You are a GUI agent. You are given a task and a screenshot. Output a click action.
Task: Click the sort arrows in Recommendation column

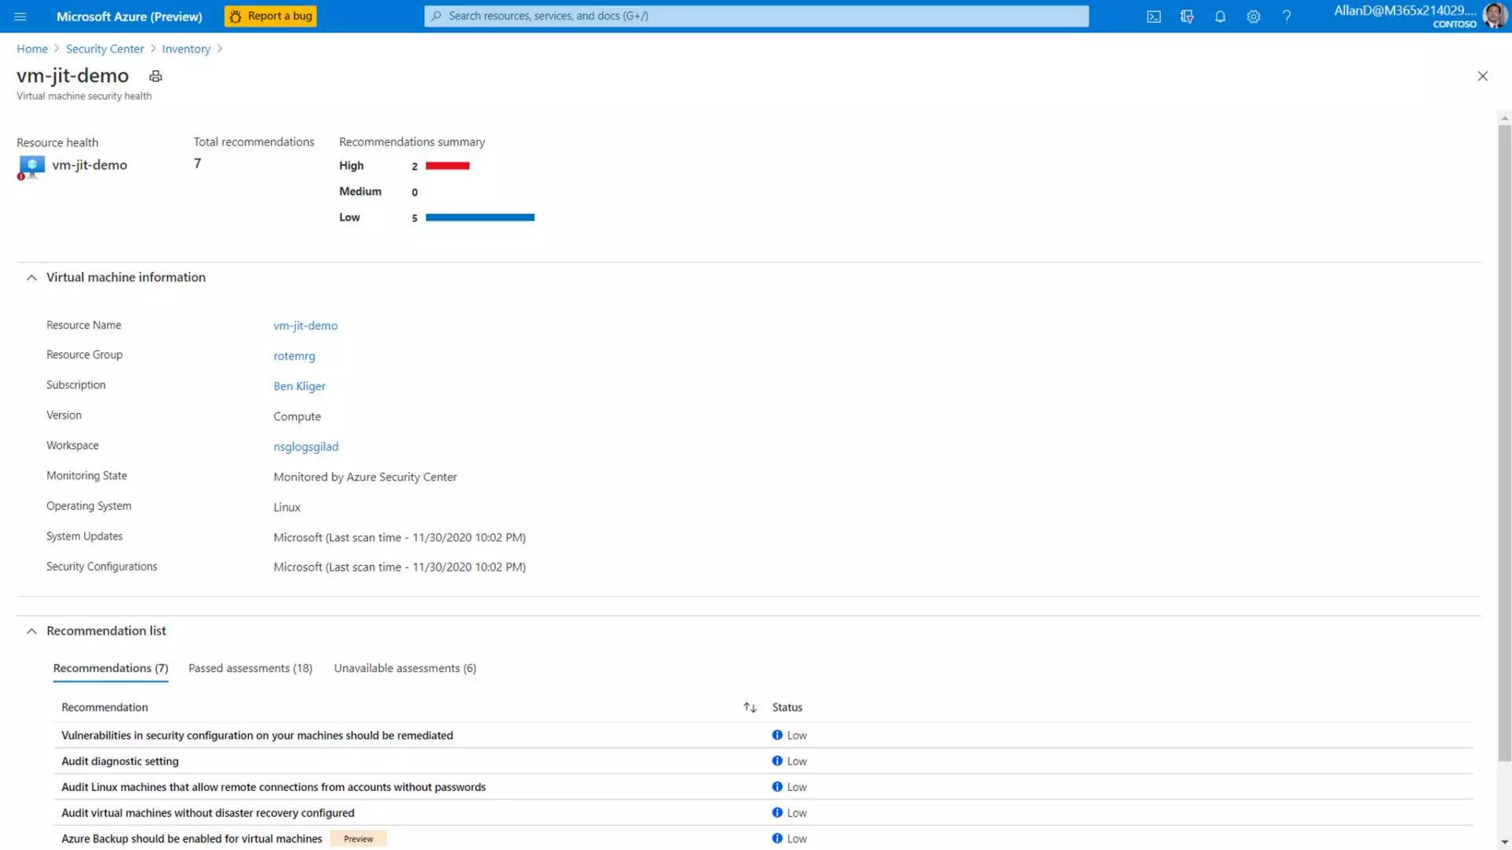pyautogui.click(x=749, y=707)
